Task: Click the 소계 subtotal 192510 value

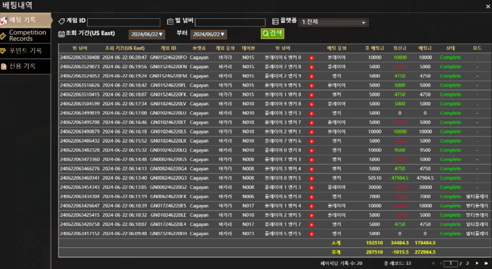Action: [374, 243]
